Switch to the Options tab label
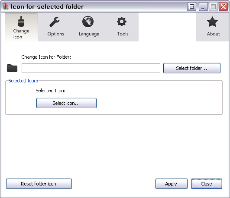230x198 pixels. coord(56,34)
